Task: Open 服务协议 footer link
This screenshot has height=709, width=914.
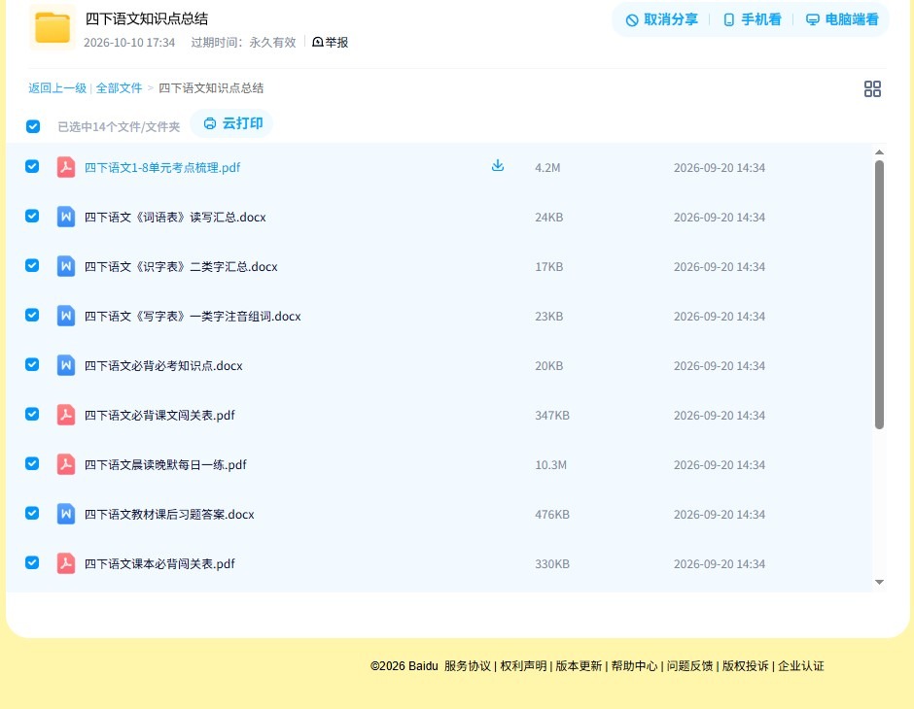Action: [x=468, y=666]
